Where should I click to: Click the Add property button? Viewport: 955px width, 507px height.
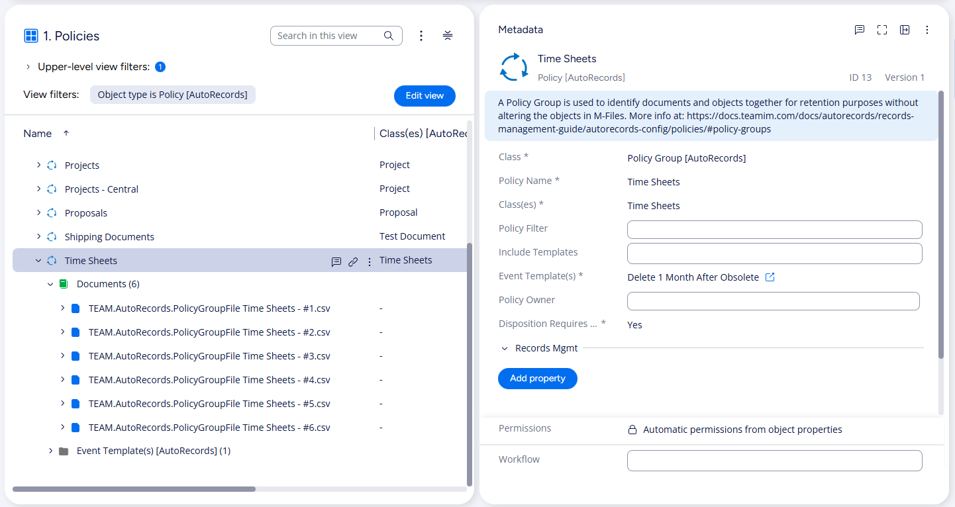(537, 379)
